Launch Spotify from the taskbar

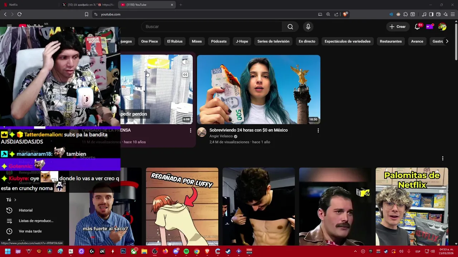tap(186, 251)
